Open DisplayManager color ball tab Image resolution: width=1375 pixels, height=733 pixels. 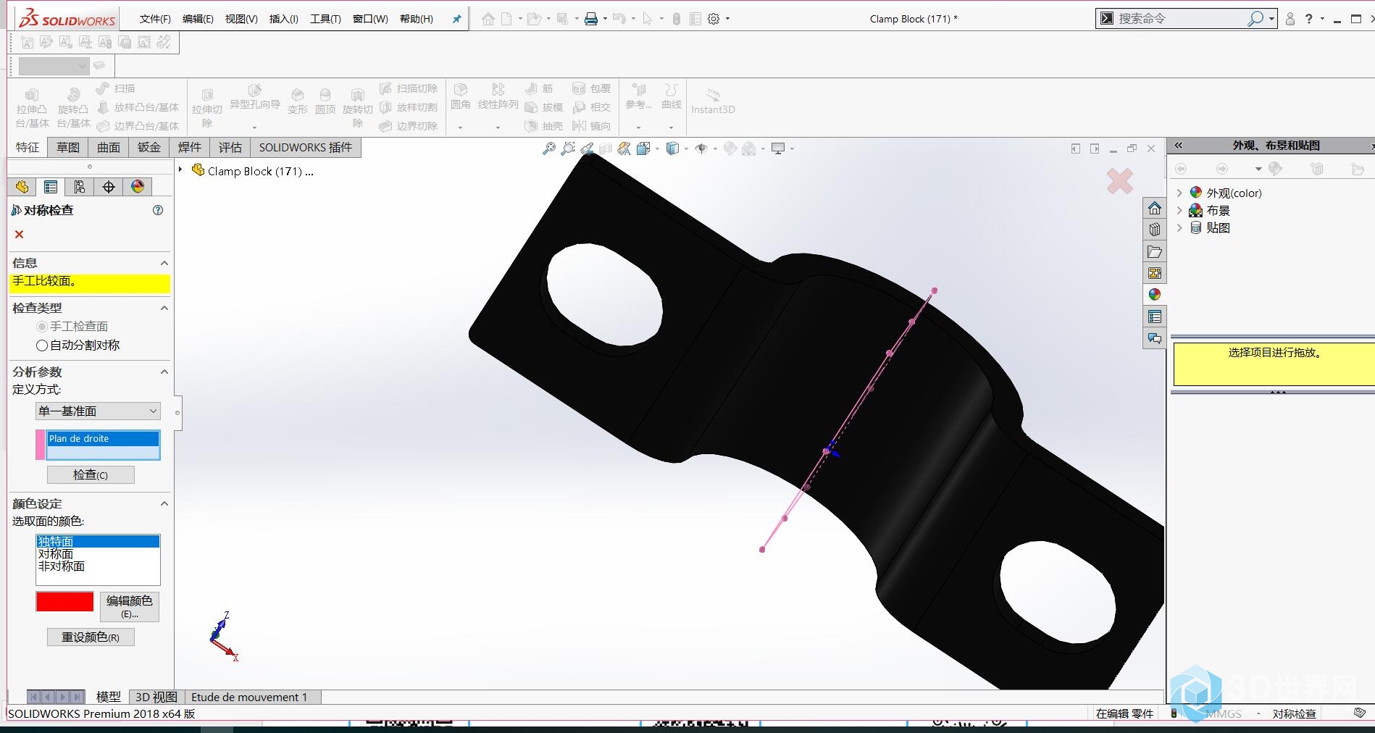coord(138,187)
